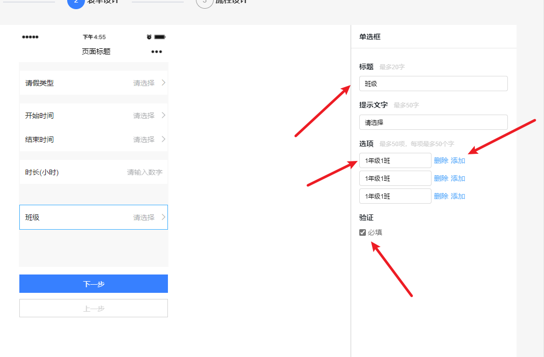Screen dimensions: 544x357
Task: Toggle the 必填 required checkbox
Action: [362, 232]
